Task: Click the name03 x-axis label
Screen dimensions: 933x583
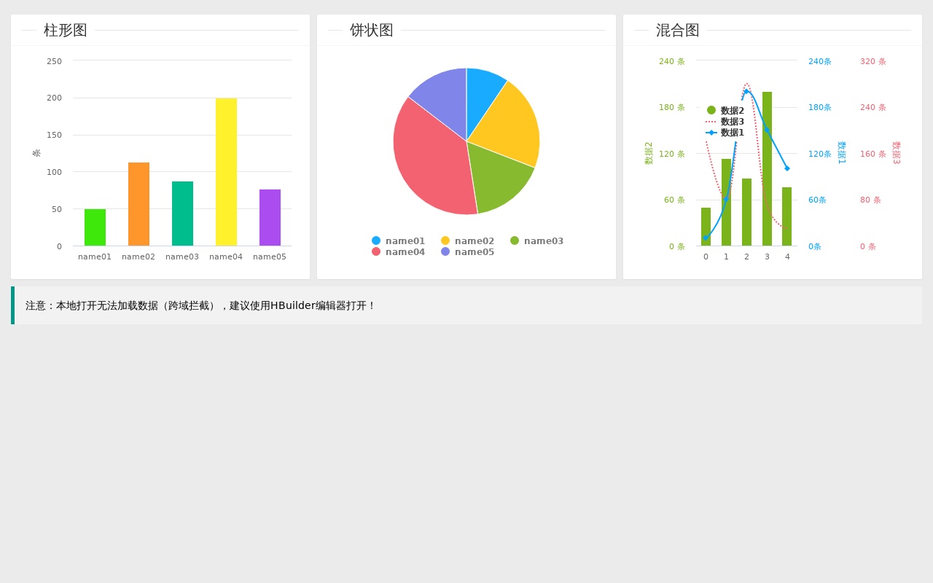Action: (x=182, y=257)
